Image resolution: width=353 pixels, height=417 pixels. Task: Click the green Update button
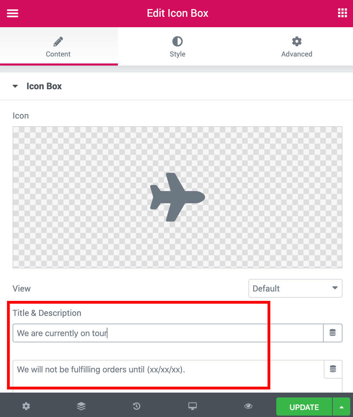click(x=304, y=407)
